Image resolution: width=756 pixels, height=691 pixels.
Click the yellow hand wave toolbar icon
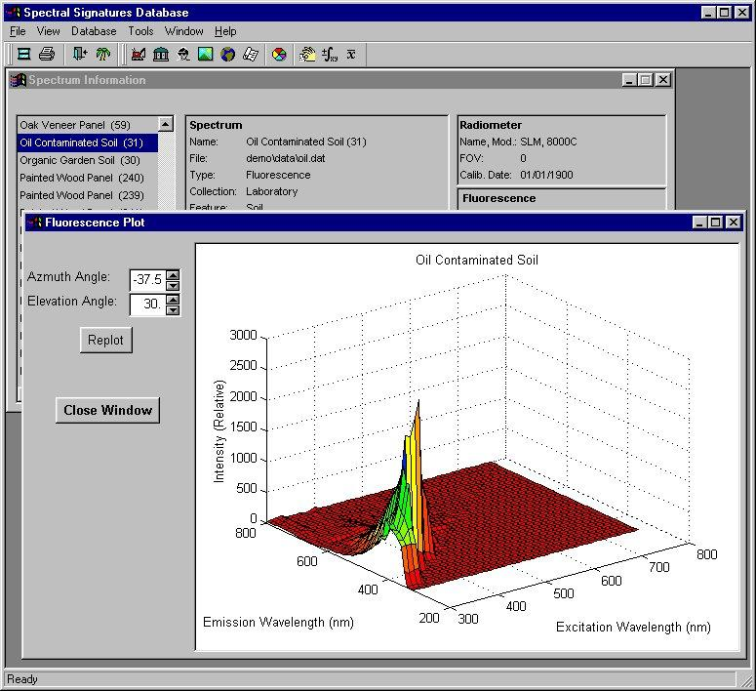click(x=307, y=55)
